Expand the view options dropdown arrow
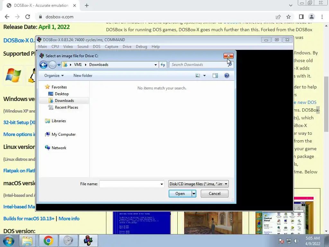The width and height of the screenshot is (329, 247). point(204,76)
